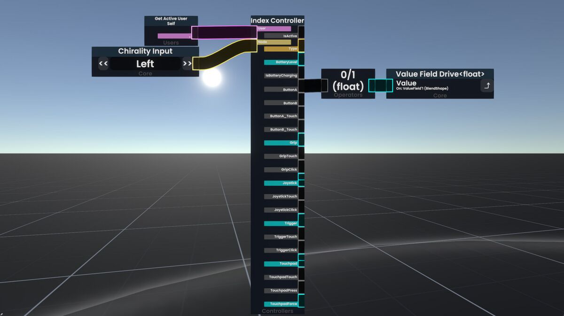Click the Touchpad output connector
The width and height of the screenshot is (564, 316).
point(301,263)
